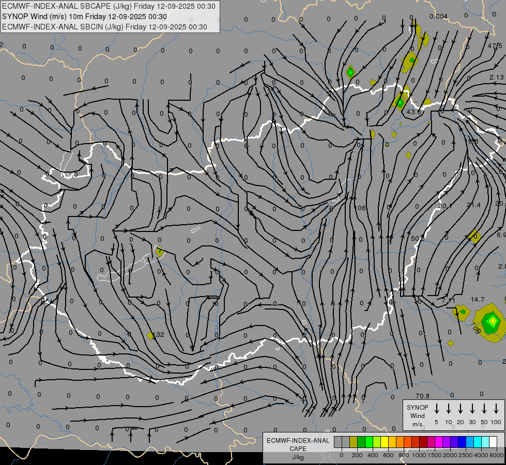506x465 pixels.
Task: Pick the bright magenta swatch after the 1500 tick
Action: 439,442
